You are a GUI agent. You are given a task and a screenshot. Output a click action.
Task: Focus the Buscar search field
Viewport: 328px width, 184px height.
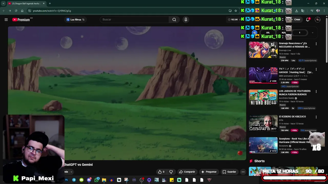point(134,20)
